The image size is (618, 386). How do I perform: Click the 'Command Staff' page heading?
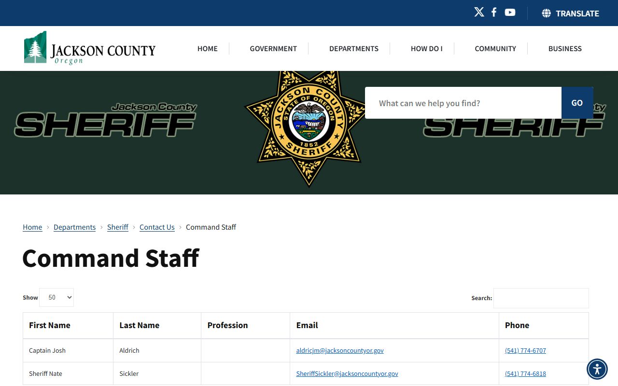click(x=111, y=258)
